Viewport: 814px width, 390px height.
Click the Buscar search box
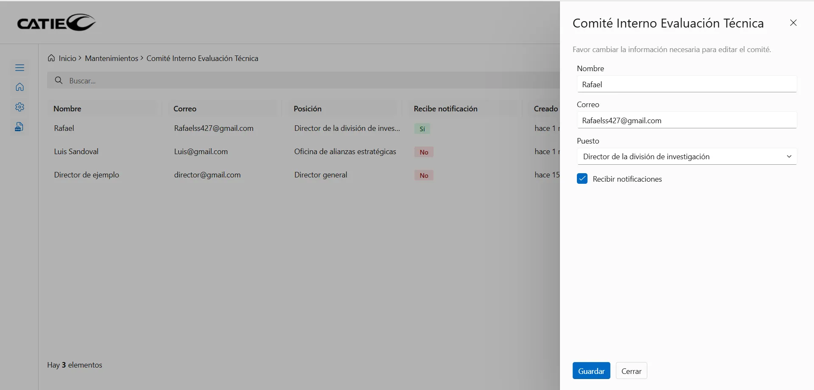pos(297,80)
